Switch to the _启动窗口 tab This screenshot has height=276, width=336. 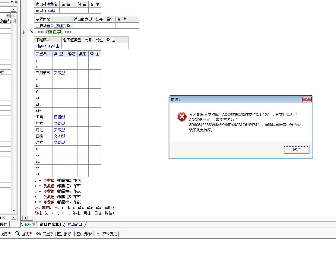tap(74, 224)
